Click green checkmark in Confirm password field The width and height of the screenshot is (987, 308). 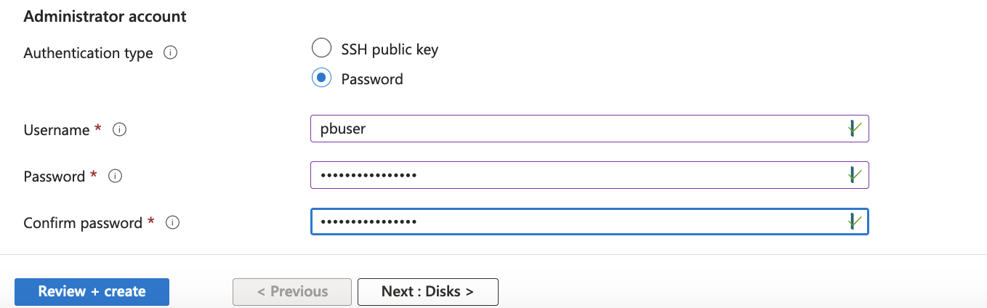[x=854, y=222]
